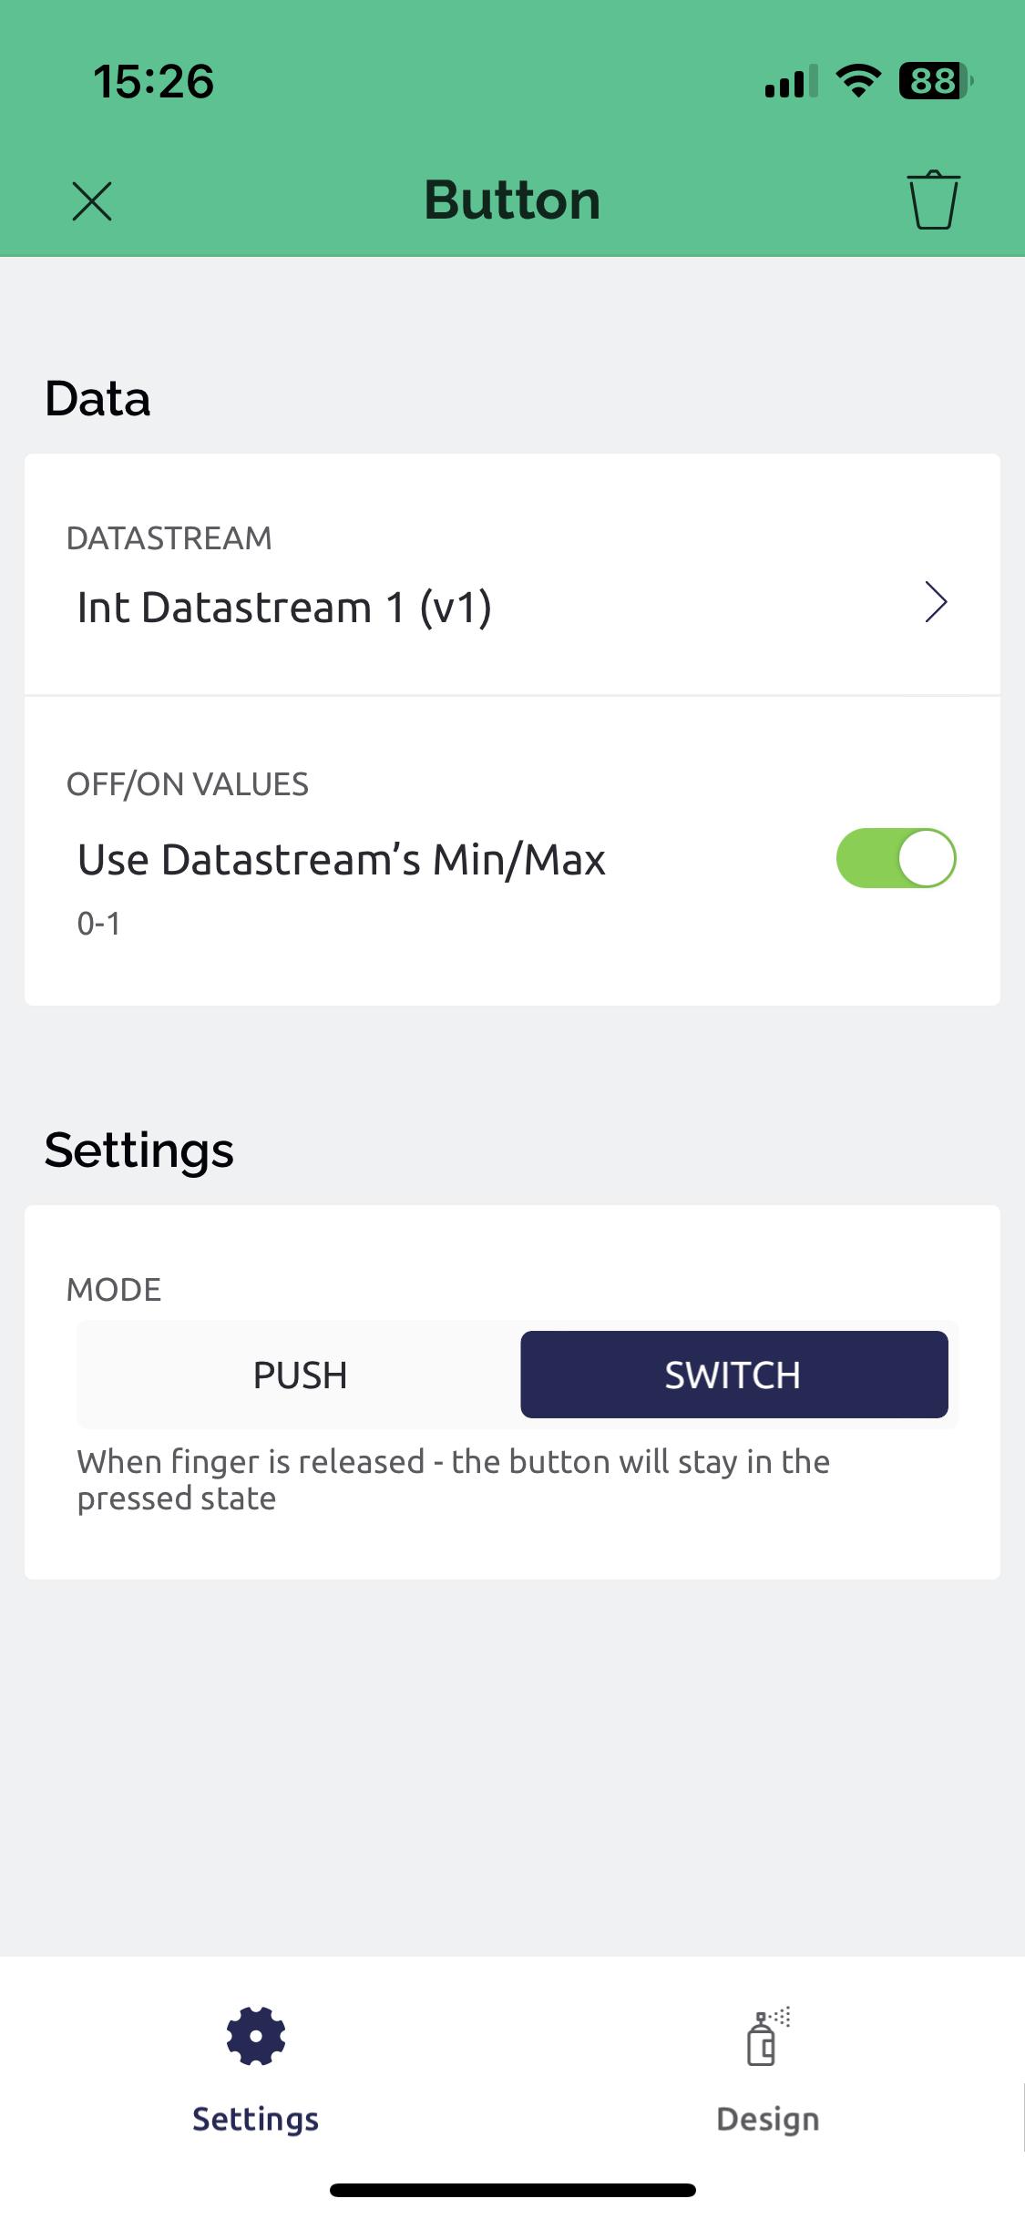1025x2219 pixels.
Task: Tap the gear icon in bottom bar
Action: coord(256,2035)
